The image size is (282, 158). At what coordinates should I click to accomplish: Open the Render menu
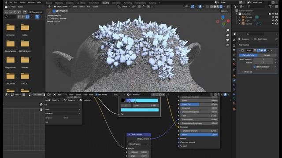click(22, 3)
